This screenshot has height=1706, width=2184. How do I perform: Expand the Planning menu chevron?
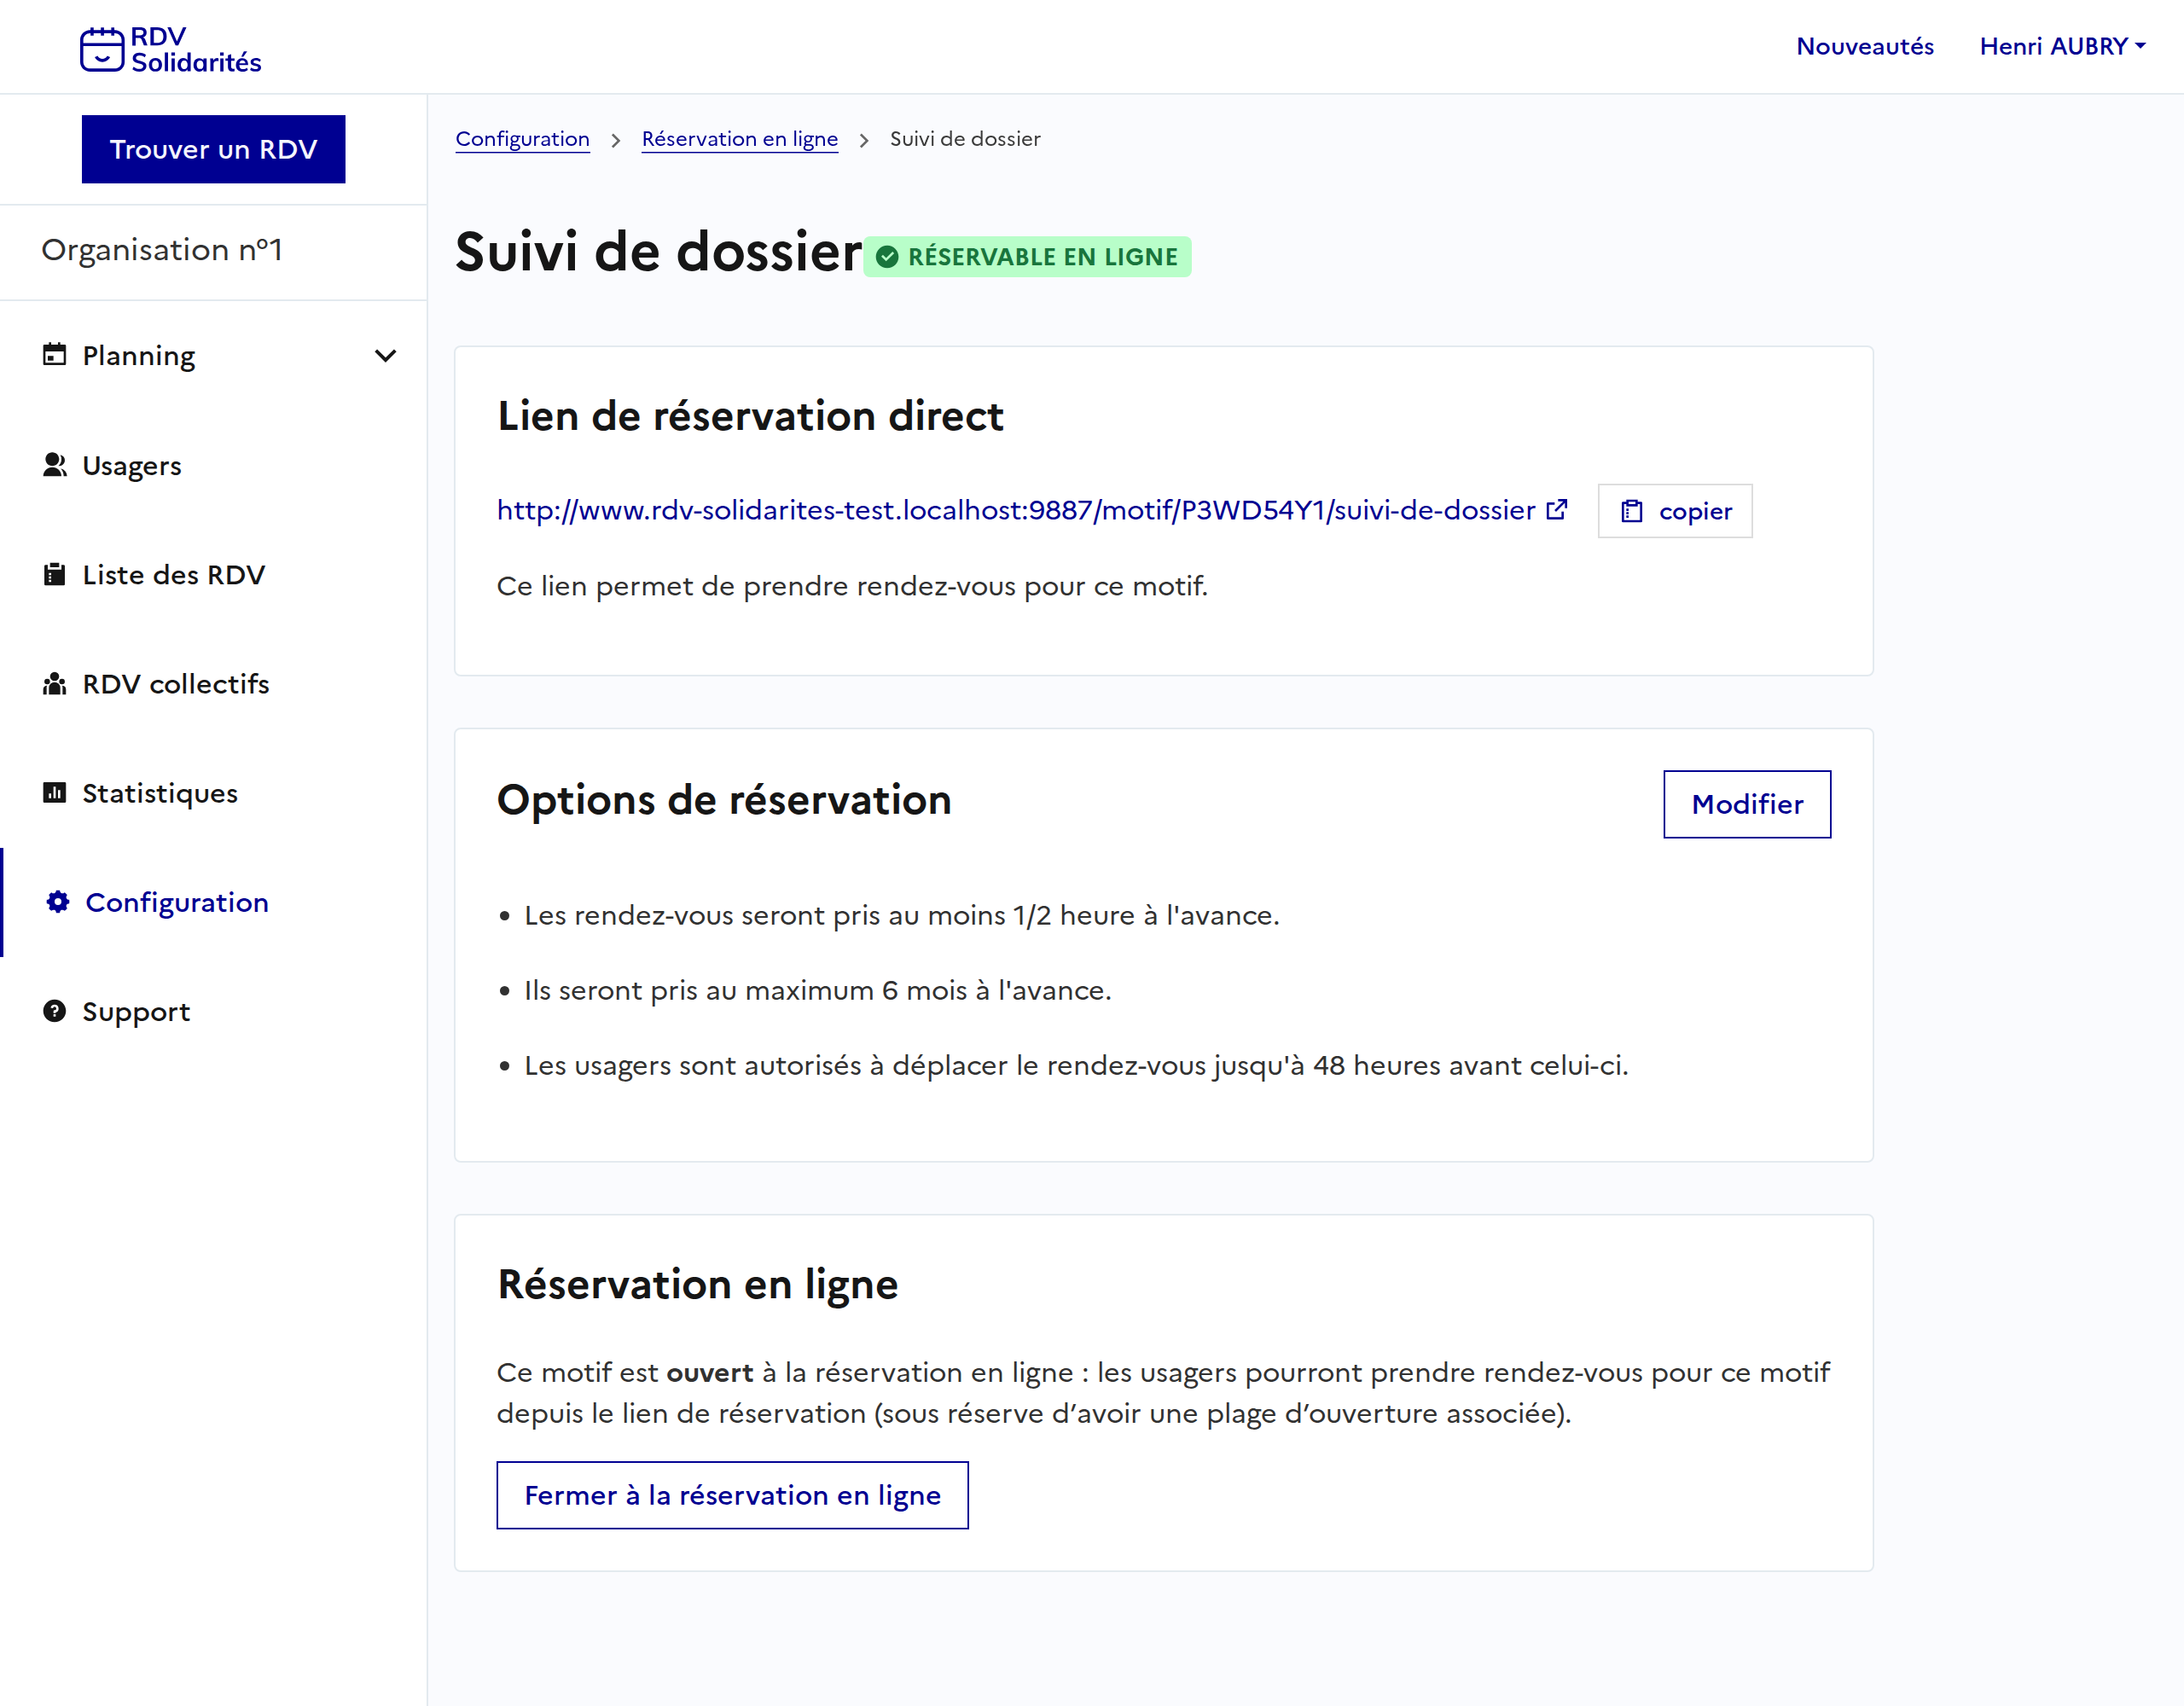click(x=385, y=356)
